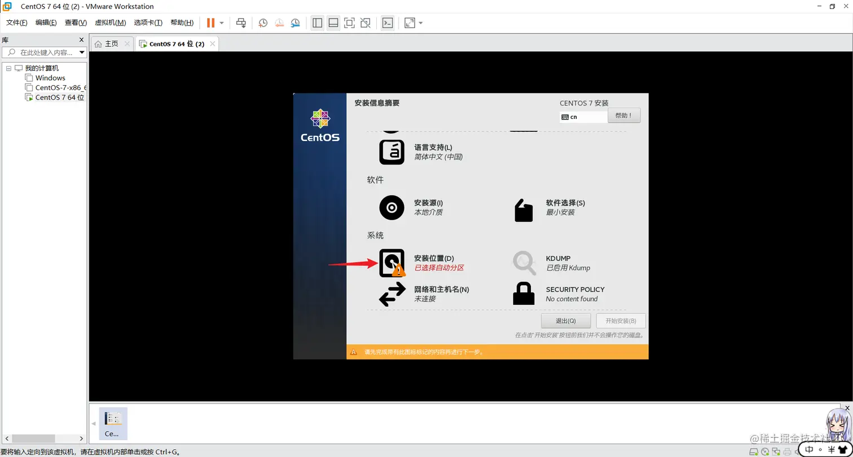Viewport: 853px width, 457px height.
Task: Click the stretch guest display icon
Action: click(410, 23)
